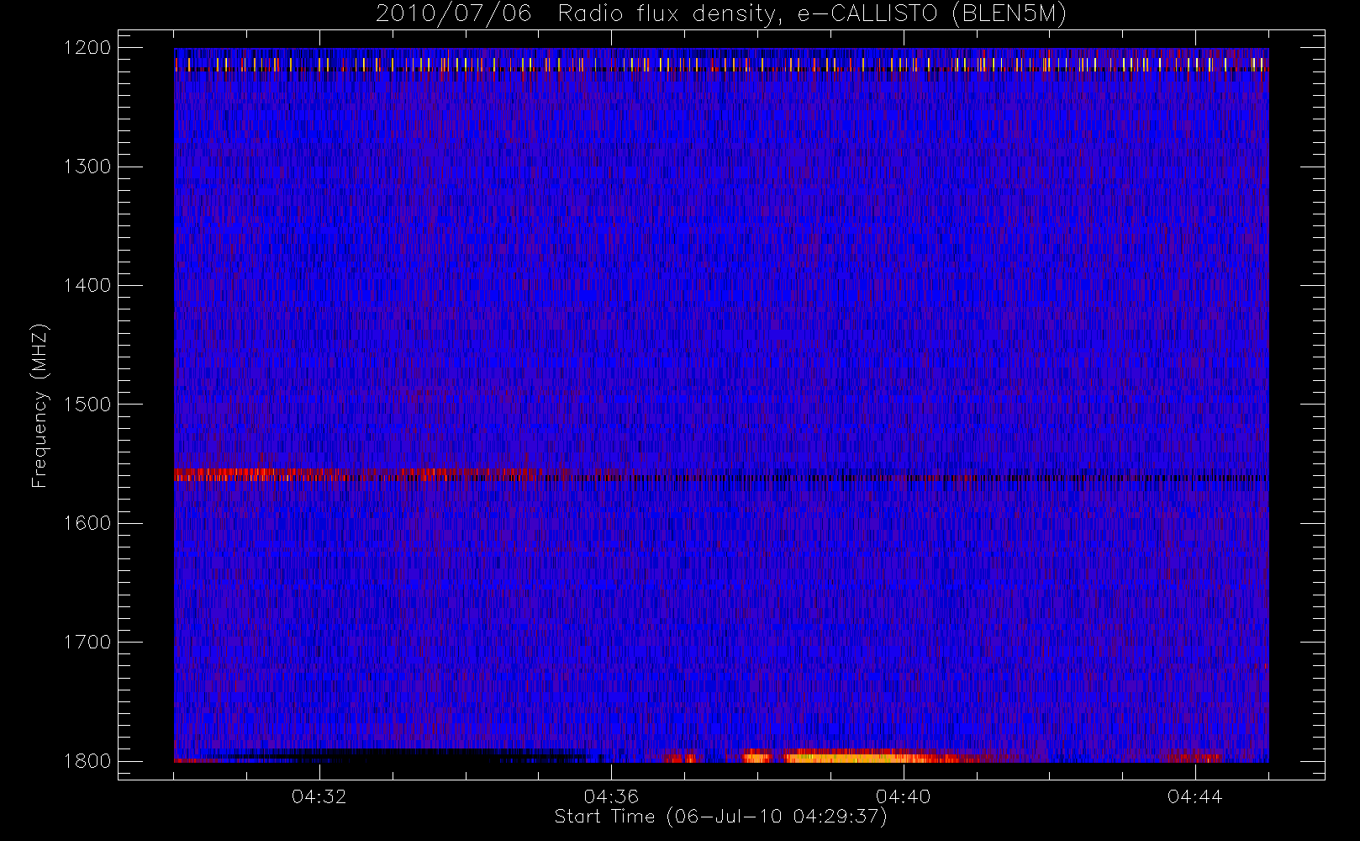Click the 04:40 time axis label
1360x841 pixels.
903,796
